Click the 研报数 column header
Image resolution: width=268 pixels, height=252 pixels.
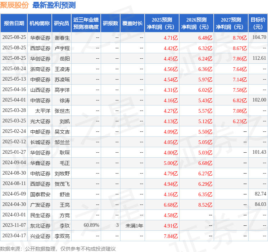tap(110, 23)
